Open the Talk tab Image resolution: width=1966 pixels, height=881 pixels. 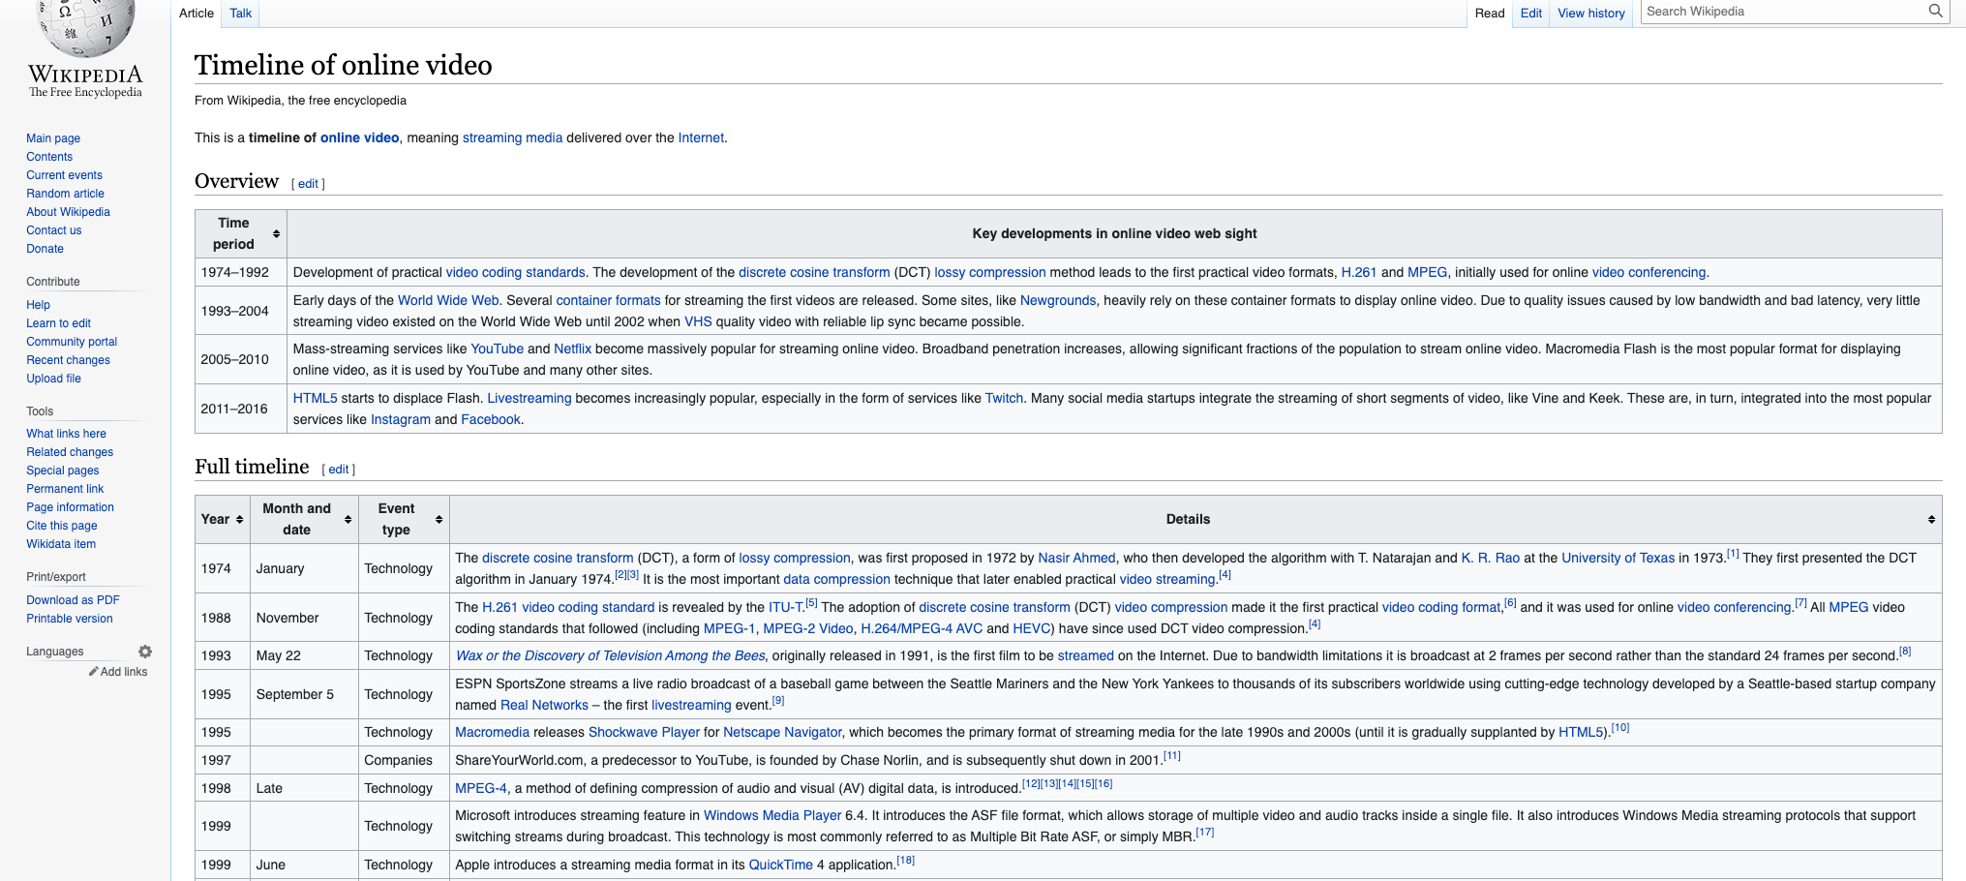pyautogui.click(x=240, y=14)
